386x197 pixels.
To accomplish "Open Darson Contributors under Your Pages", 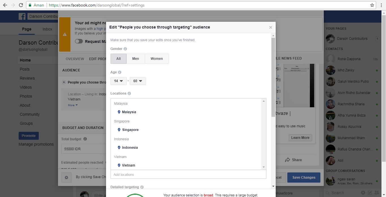I will (352, 39).
